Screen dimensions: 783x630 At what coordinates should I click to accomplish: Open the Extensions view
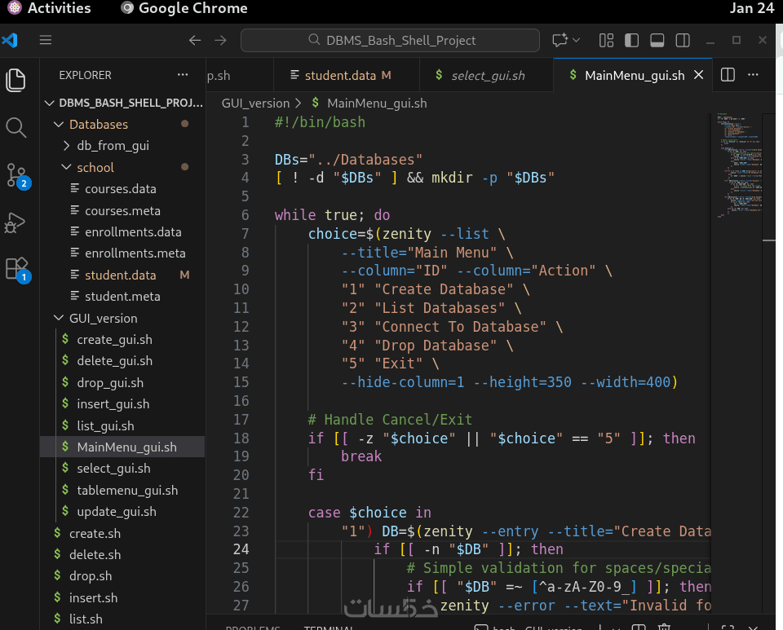[16, 269]
